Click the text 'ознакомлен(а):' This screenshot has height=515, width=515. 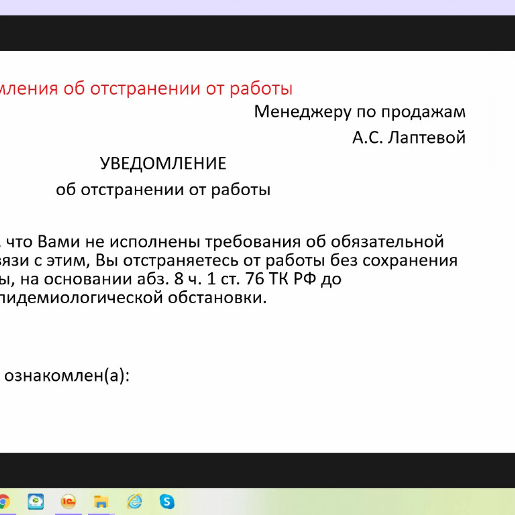point(67,375)
